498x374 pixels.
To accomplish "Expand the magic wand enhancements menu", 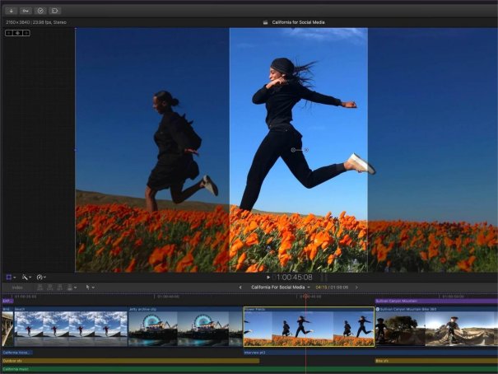I will pyautogui.click(x=27, y=278).
